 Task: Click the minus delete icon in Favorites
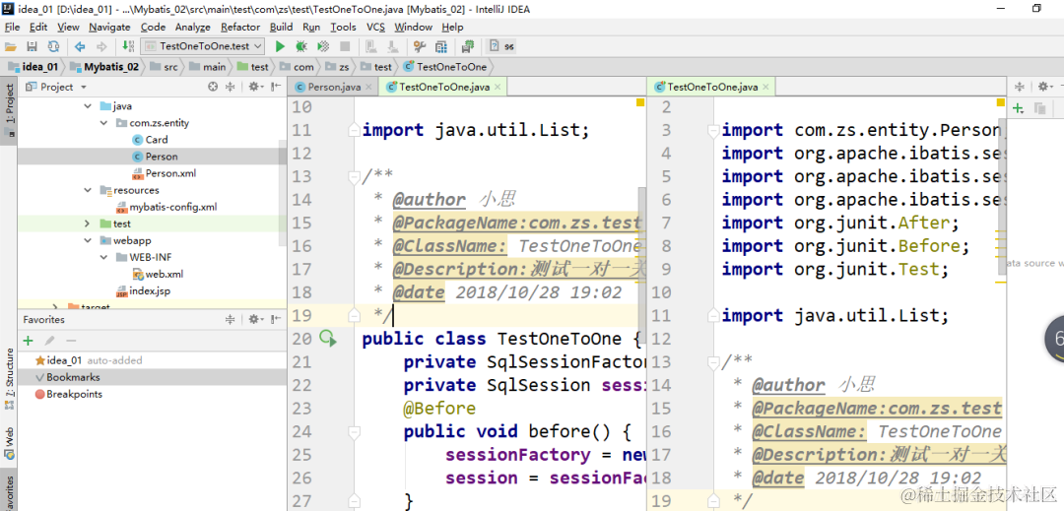[x=71, y=341]
